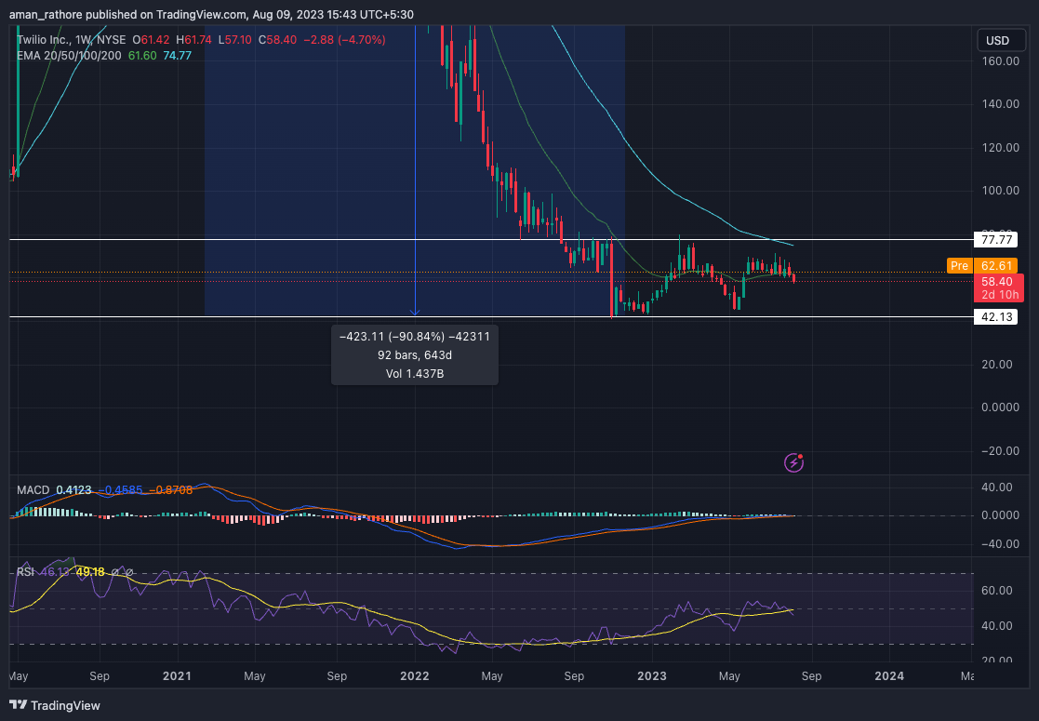This screenshot has height=721, width=1039.
Task: Click the 42.13 price line label
Action: [x=996, y=316]
